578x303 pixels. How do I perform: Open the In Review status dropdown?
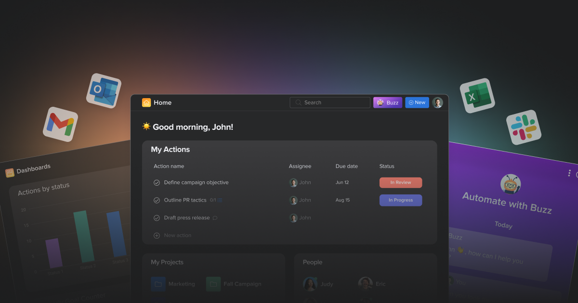pyautogui.click(x=401, y=183)
